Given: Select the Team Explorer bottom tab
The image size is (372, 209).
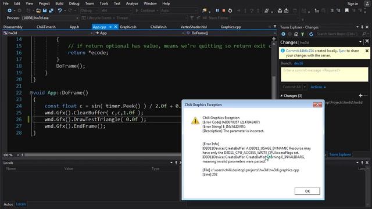Looking at the screenshot, I should point(340,154).
